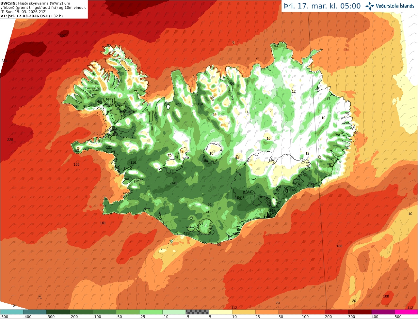
Task: Click the 20 value on the map
Action: click(354, 301)
